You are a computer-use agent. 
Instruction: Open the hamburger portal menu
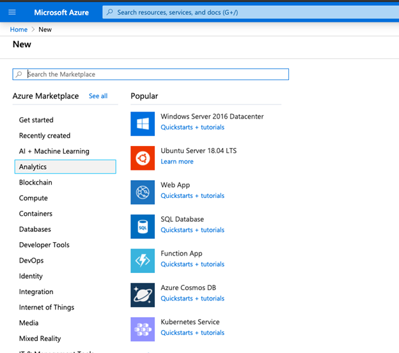tap(12, 12)
